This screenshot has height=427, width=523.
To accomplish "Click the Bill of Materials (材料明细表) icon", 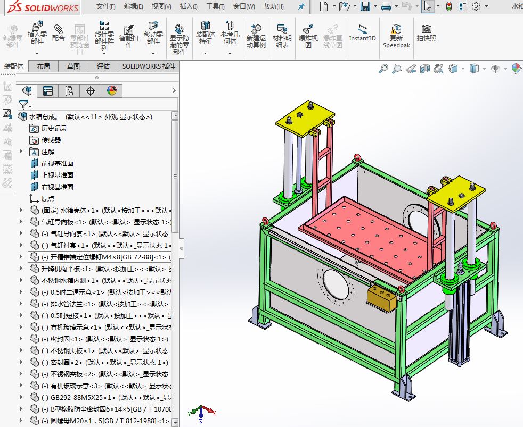I will coord(282,37).
